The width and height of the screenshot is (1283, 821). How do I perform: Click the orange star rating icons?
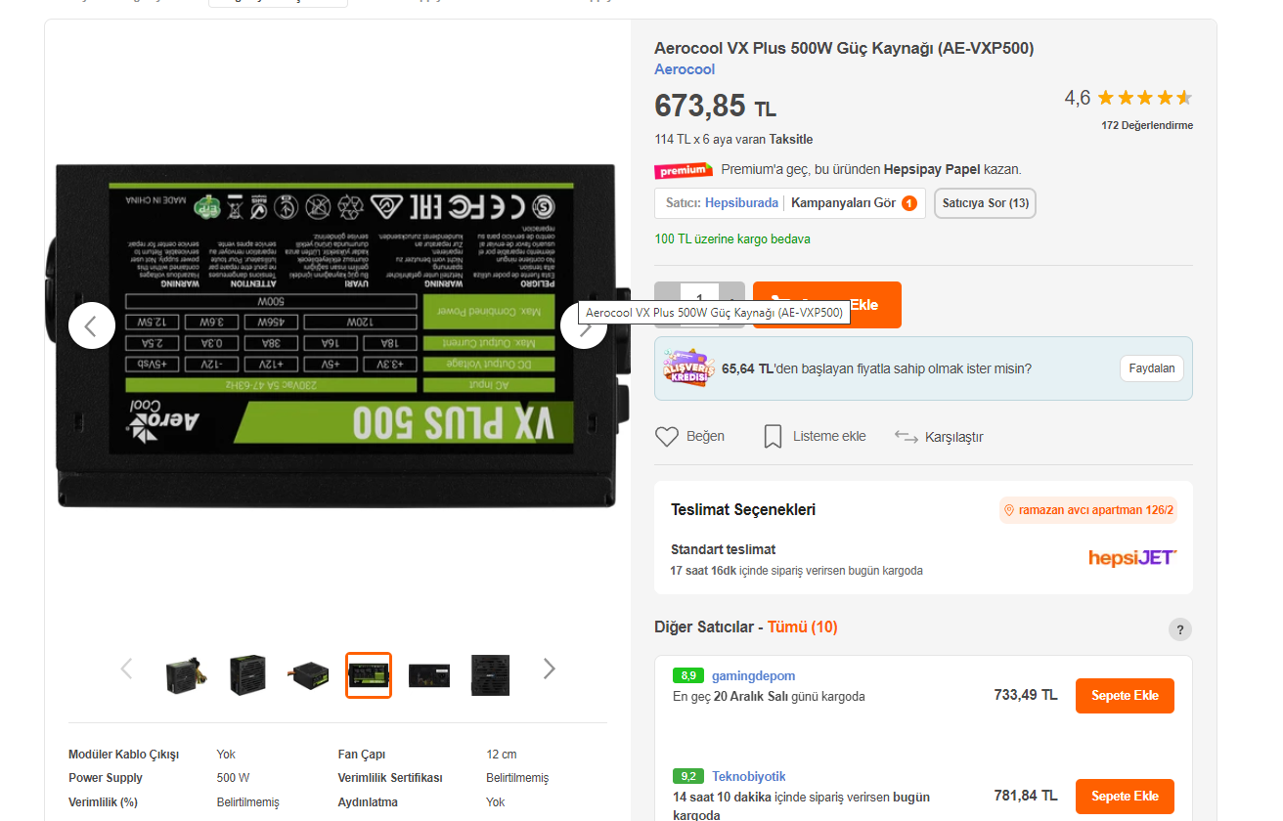click(x=1144, y=98)
